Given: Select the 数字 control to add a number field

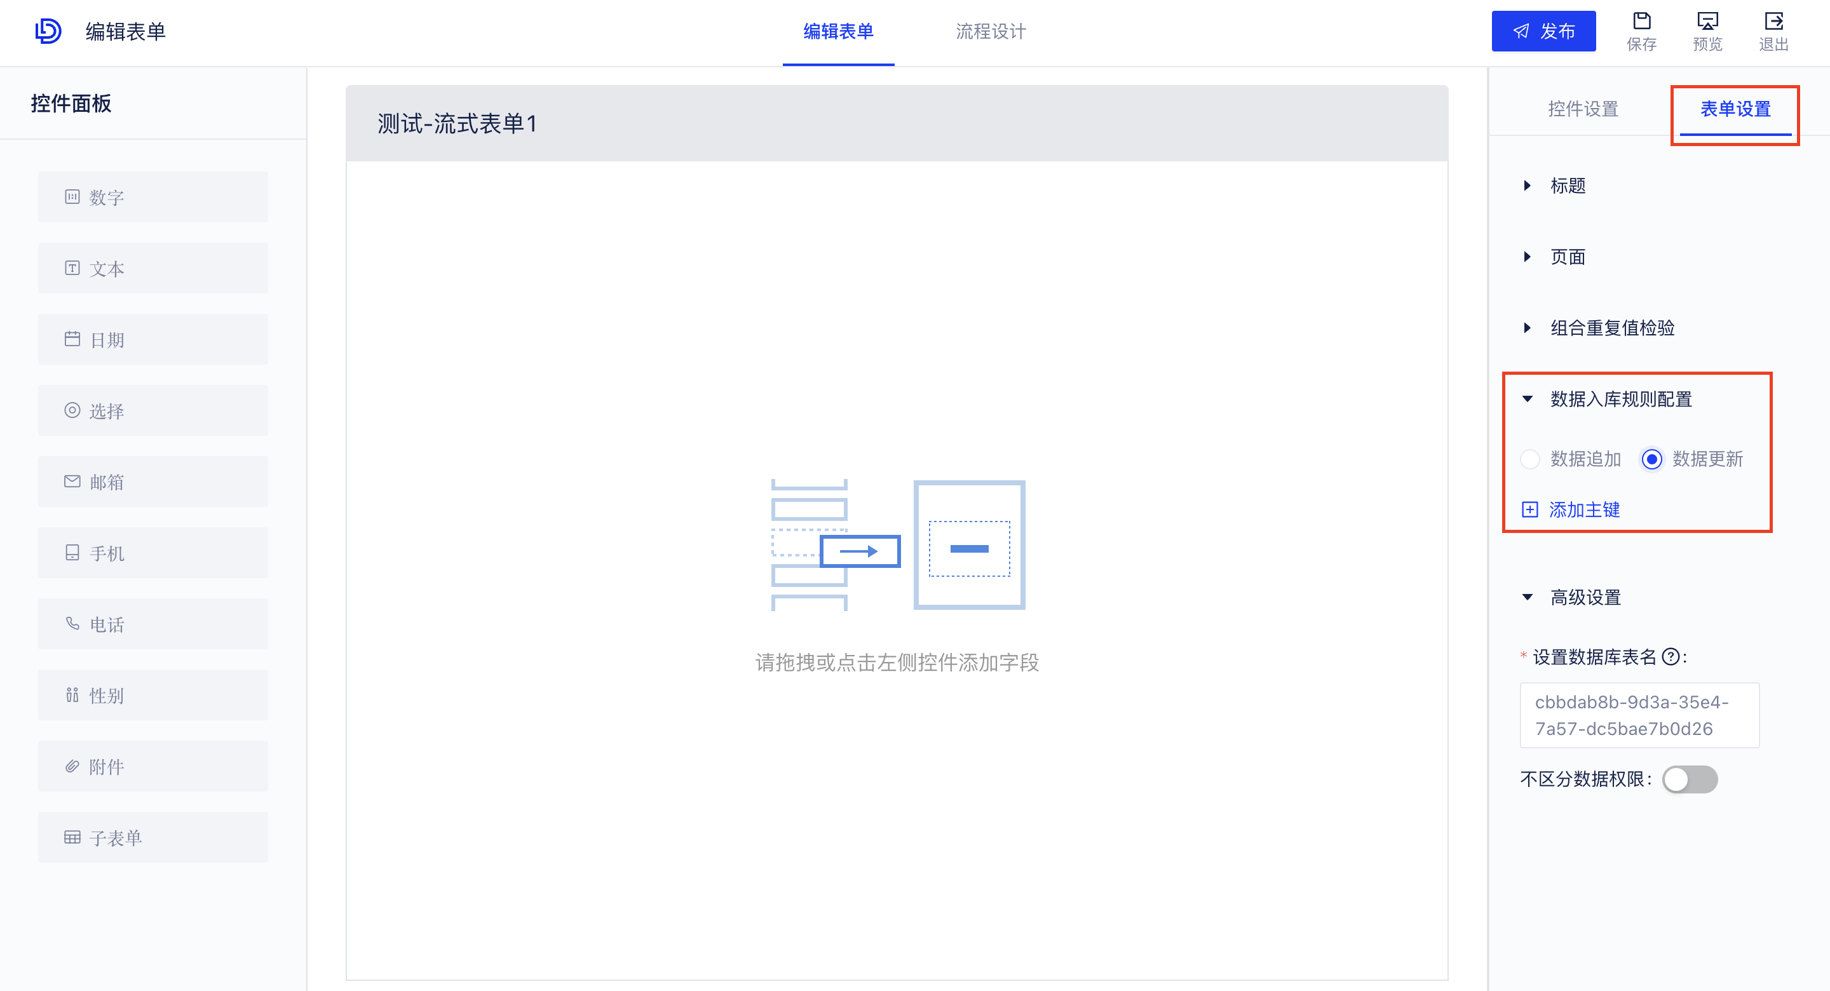Looking at the screenshot, I should click(152, 197).
